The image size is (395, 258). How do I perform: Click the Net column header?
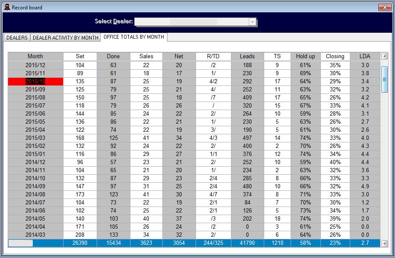pos(179,56)
